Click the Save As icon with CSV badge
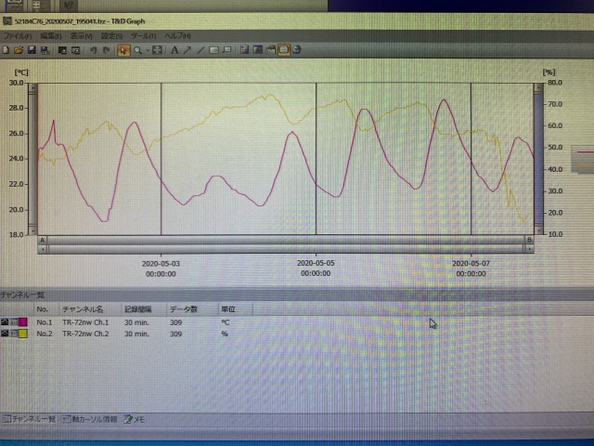This screenshot has width=594, height=446. (x=45, y=50)
